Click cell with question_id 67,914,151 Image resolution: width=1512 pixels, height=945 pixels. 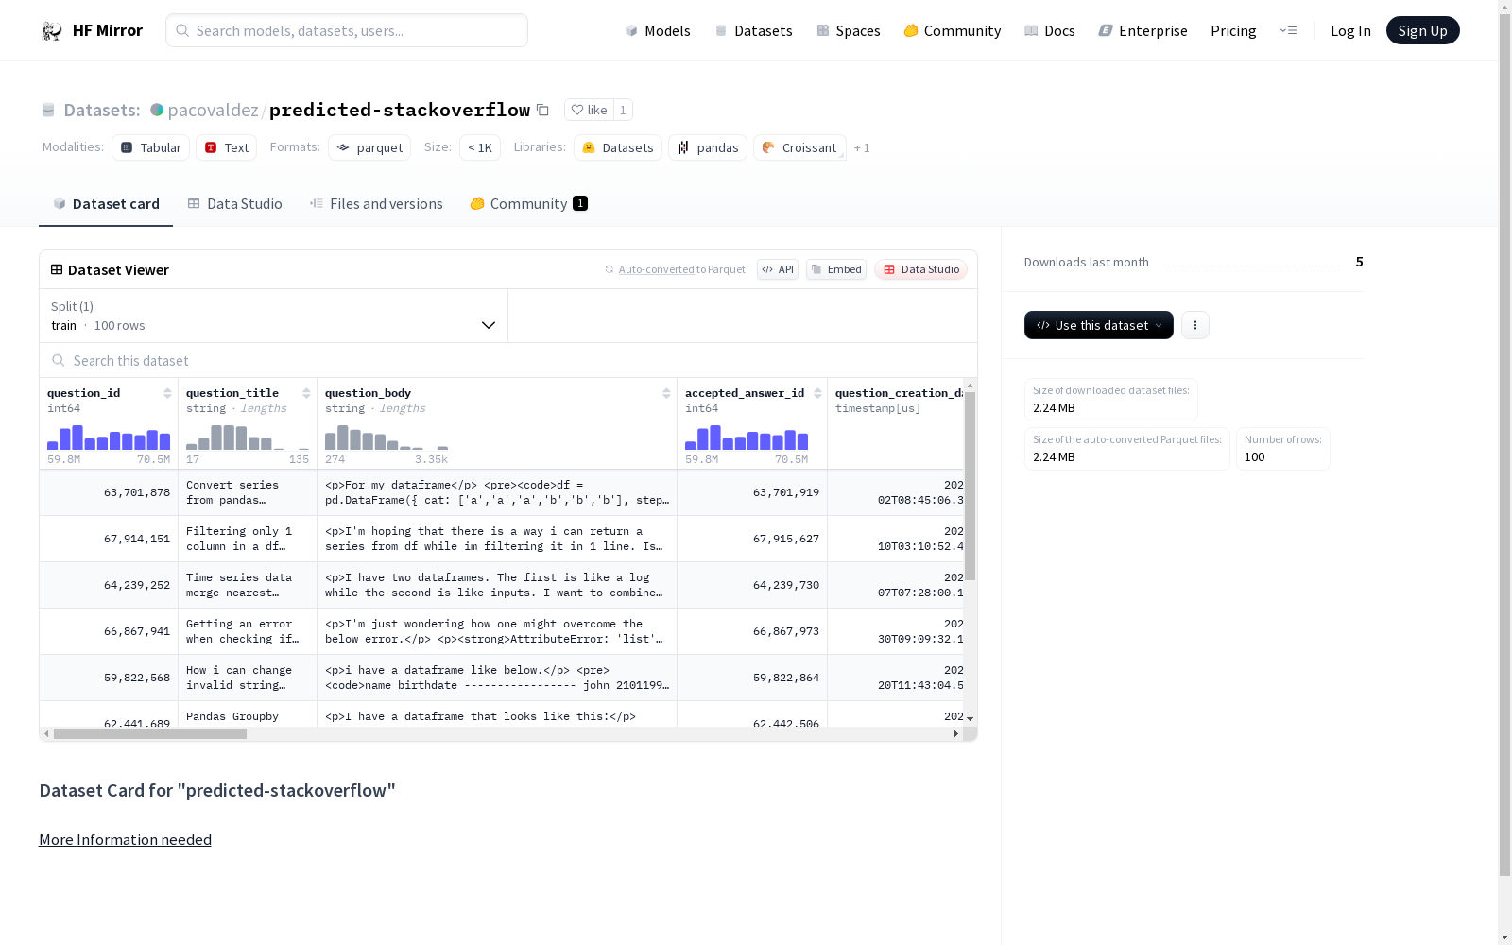pyautogui.click(x=109, y=539)
